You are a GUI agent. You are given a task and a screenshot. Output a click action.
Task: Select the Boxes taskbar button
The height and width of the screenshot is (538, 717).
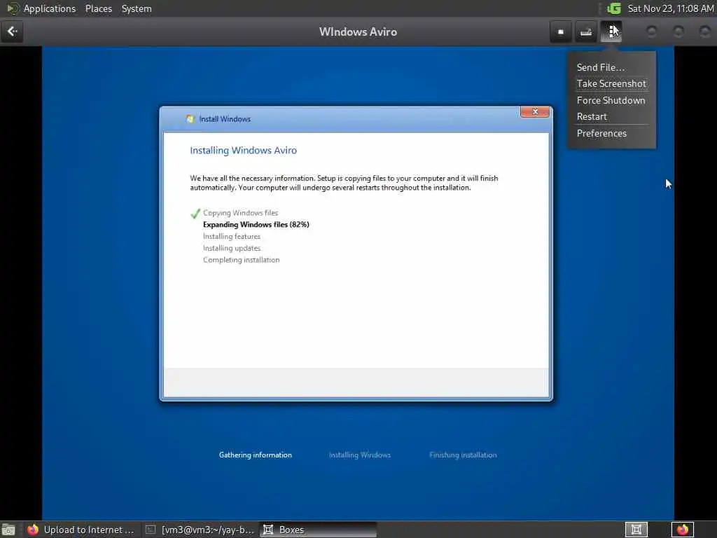[319, 530]
